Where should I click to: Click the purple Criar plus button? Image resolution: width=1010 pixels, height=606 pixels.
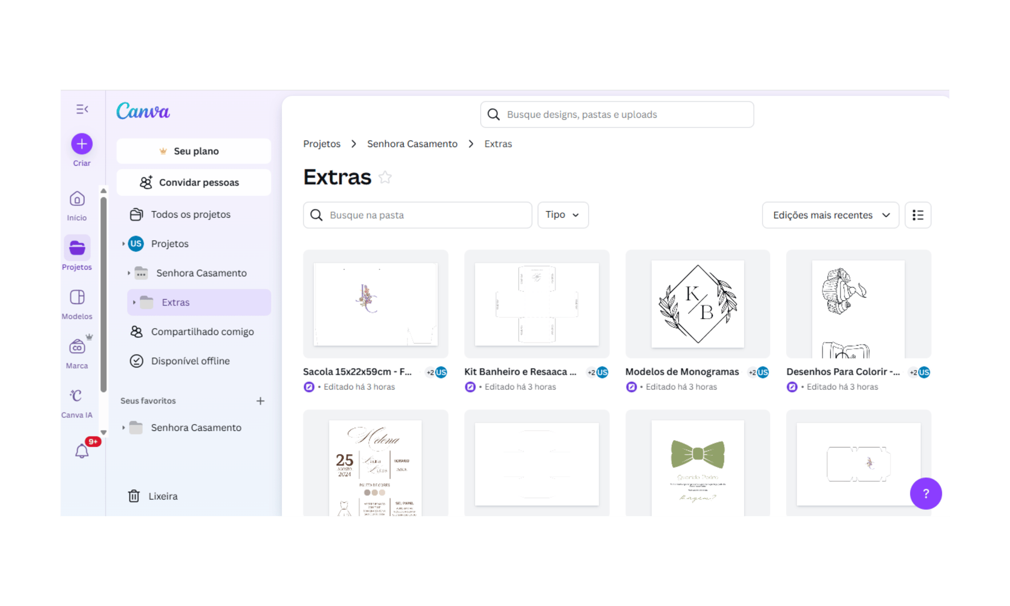(82, 144)
